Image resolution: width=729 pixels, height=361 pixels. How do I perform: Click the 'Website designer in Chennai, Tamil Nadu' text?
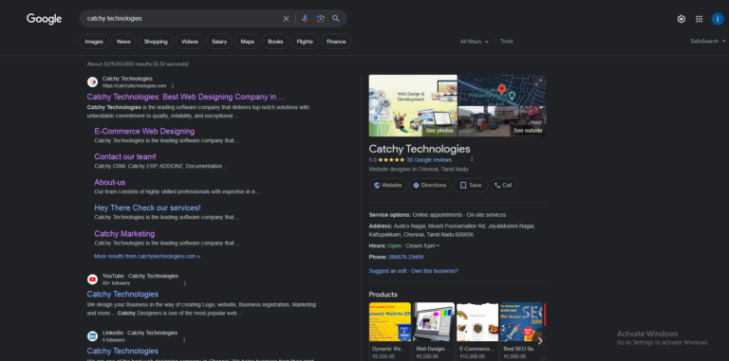point(419,170)
